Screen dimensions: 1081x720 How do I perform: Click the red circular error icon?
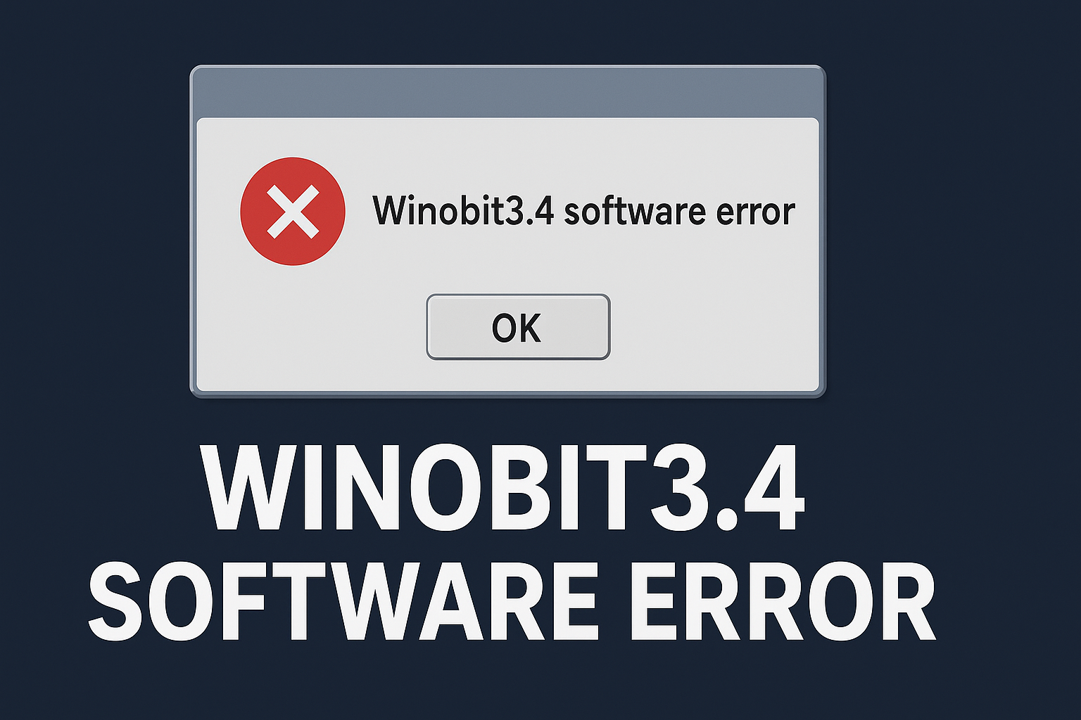coord(293,211)
